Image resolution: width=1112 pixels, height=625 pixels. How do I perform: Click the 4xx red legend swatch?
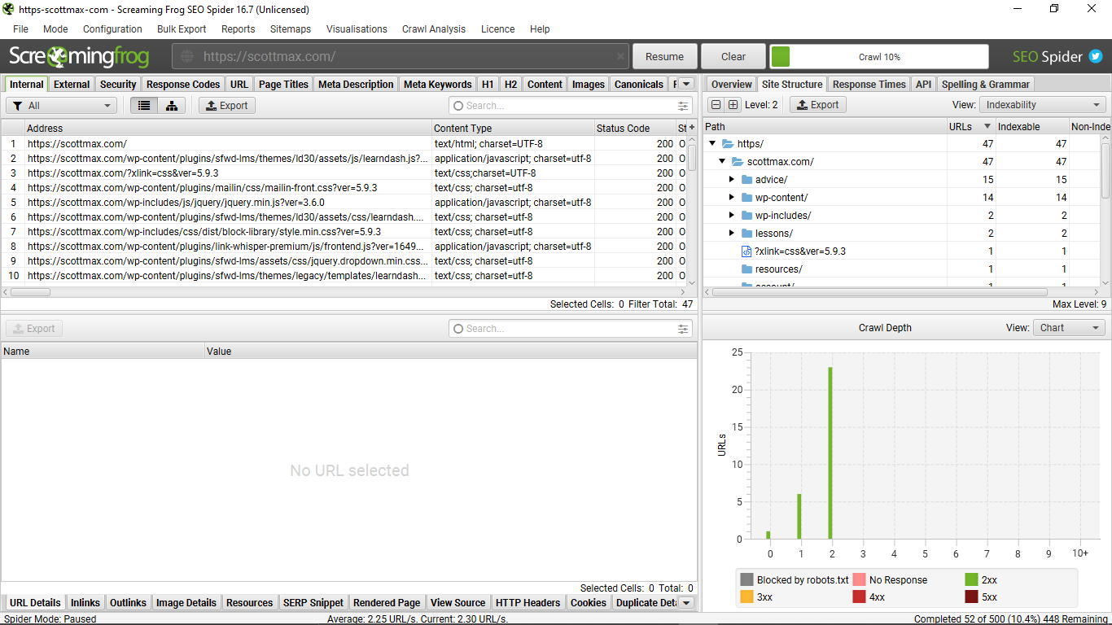pyautogui.click(x=859, y=597)
